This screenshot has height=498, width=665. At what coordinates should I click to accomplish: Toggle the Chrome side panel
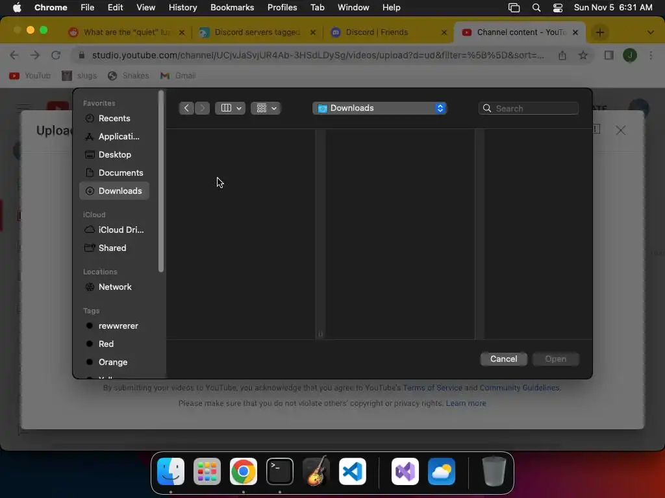(609, 56)
